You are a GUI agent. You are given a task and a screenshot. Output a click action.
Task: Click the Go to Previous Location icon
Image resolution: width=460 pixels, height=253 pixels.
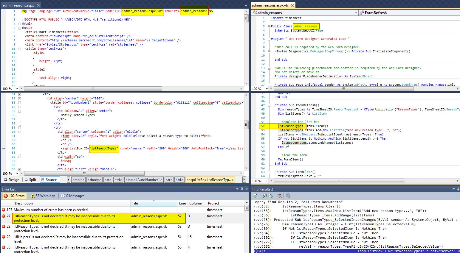(x=264, y=196)
